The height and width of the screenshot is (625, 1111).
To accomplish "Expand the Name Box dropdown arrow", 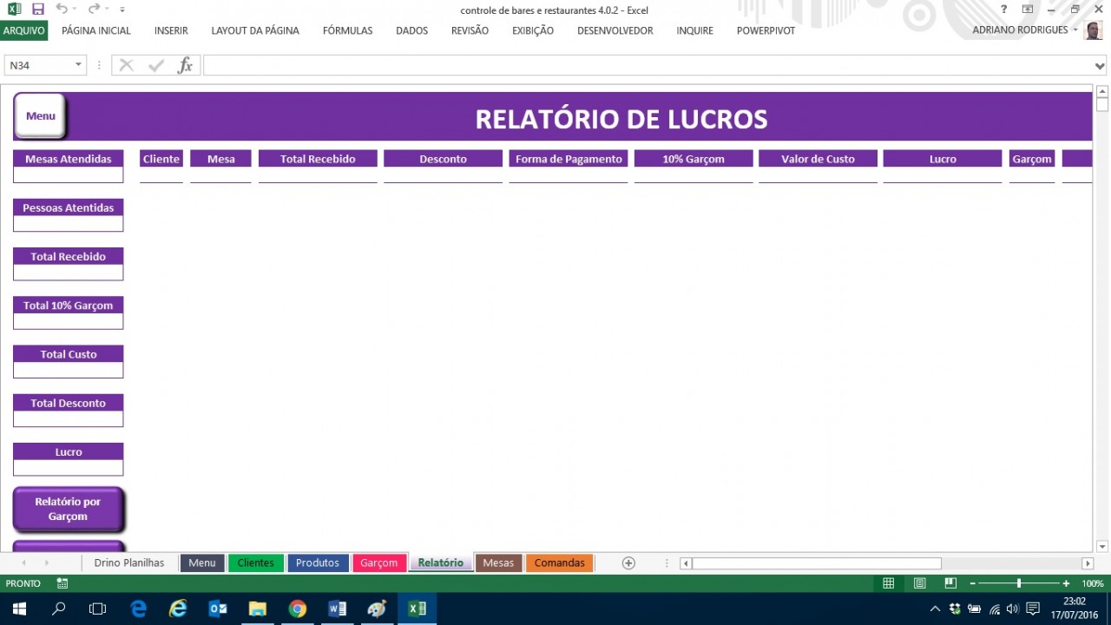I will click(78, 65).
